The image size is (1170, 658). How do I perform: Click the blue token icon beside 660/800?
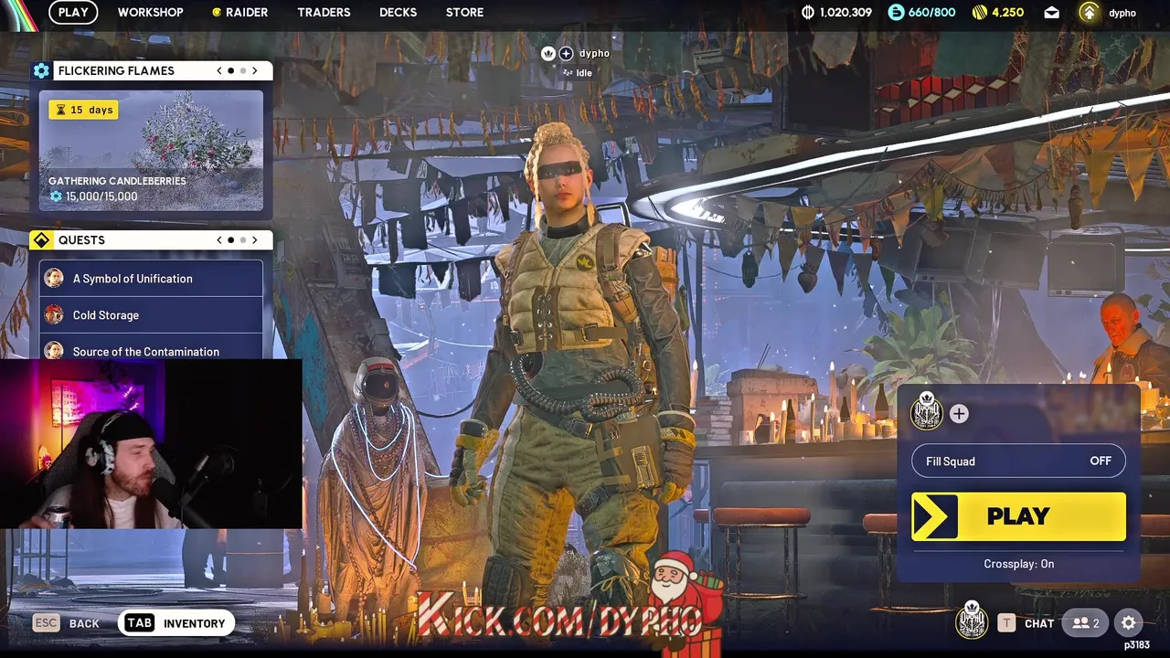pyautogui.click(x=896, y=12)
